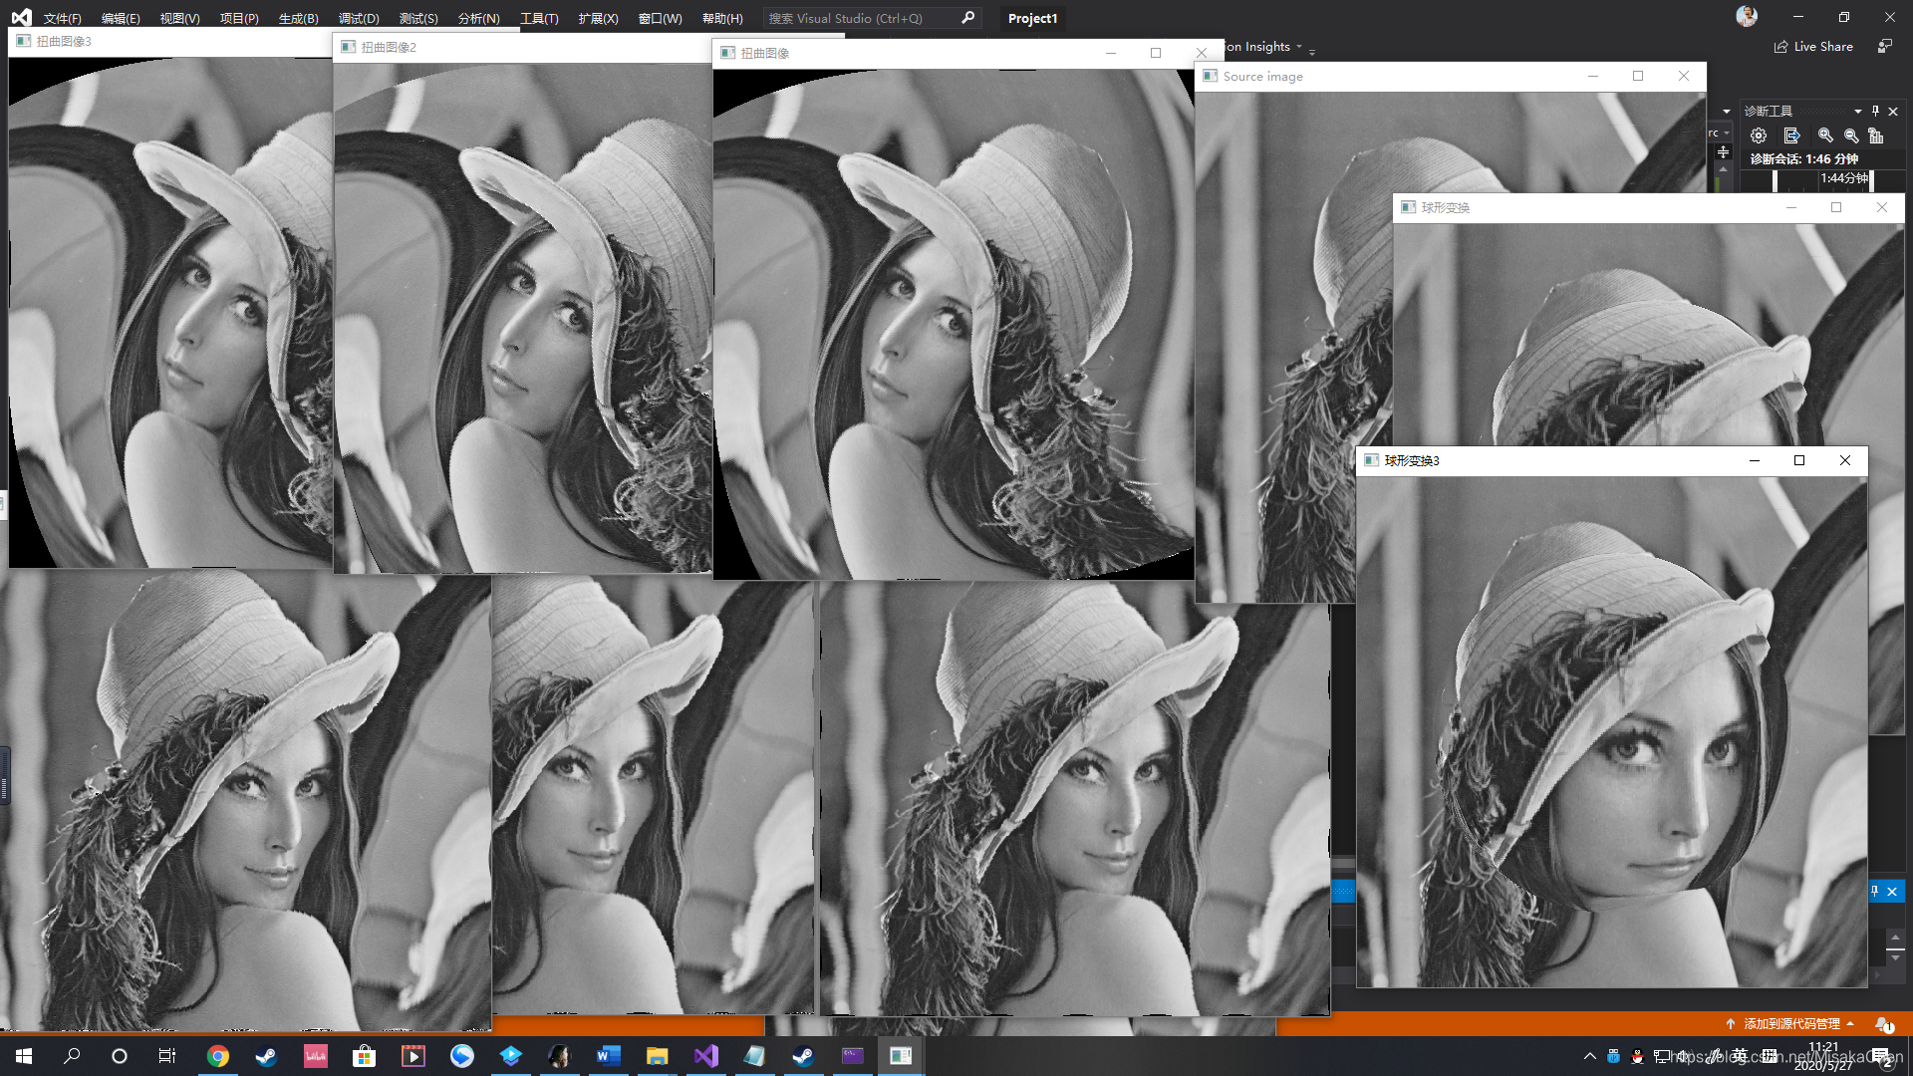Click the feedback icon beside Live Share
1913x1076 pixels.
1884,47
